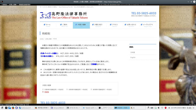Switch to the a_スクリーンショット taskbar window
This screenshot has width=196, height=110.
106,108
